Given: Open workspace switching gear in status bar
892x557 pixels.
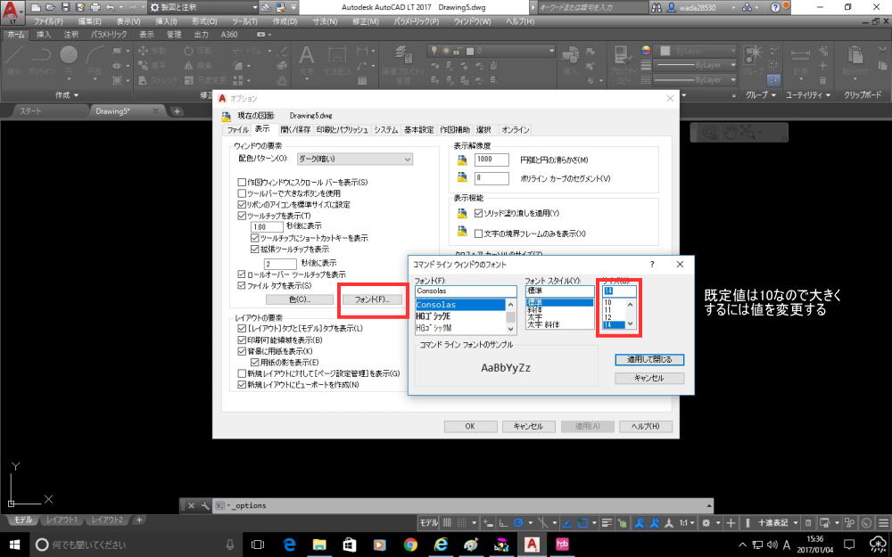Looking at the screenshot, I should point(706,522).
